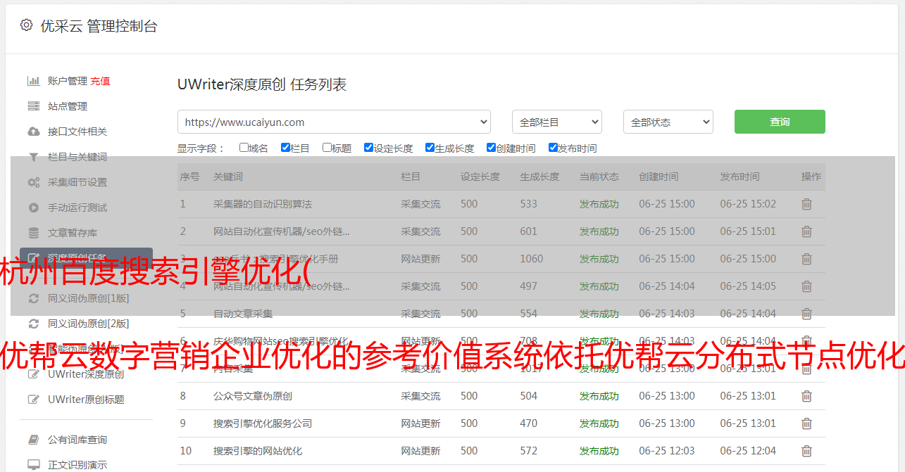The image size is (905, 472).
Task: Select the monitor icon for 正文识别演示
Action: [33, 465]
